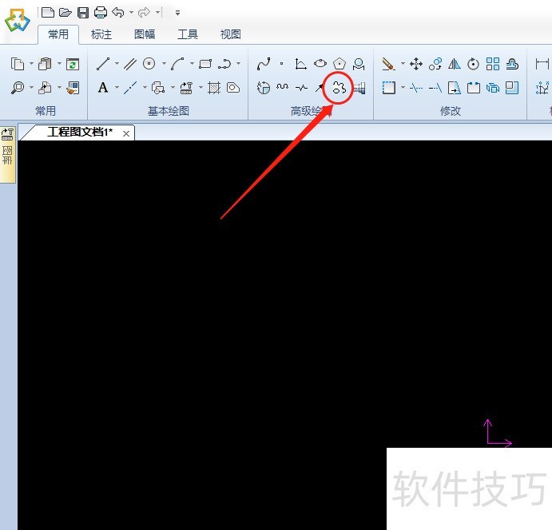Switch to the 标注 ribbon tab
This screenshot has height=530, width=552.
[101, 34]
